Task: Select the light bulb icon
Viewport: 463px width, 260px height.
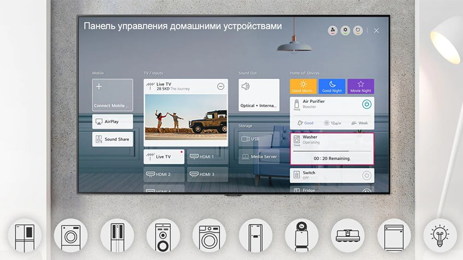Action: pyautogui.click(x=440, y=235)
